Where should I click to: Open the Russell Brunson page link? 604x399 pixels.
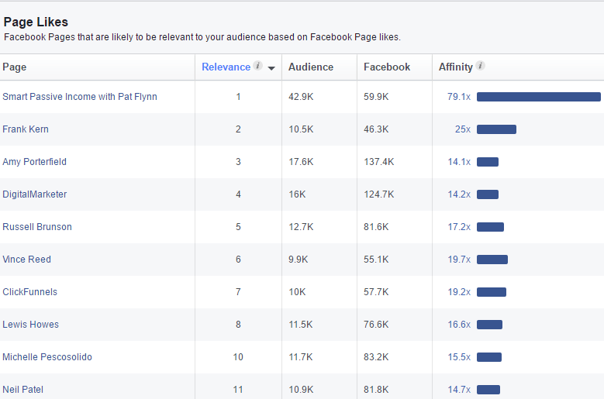point(37,227)
